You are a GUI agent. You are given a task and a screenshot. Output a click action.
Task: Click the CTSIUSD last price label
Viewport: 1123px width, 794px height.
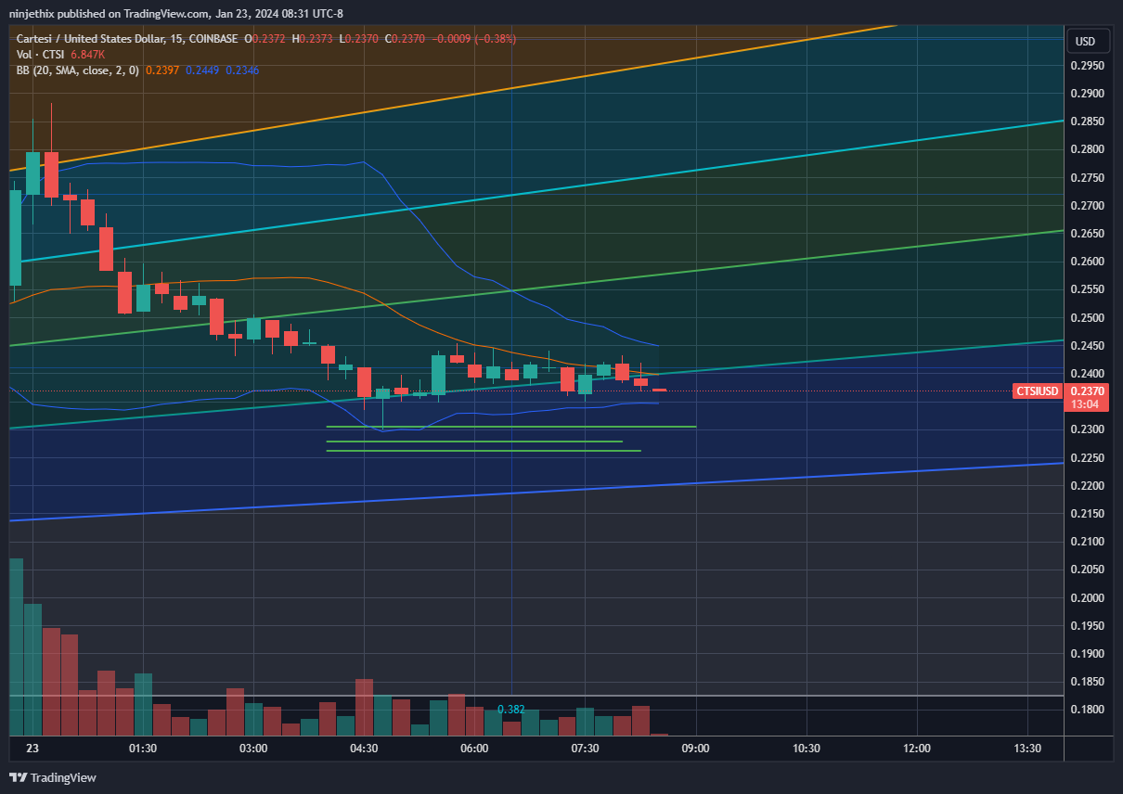1039,391
